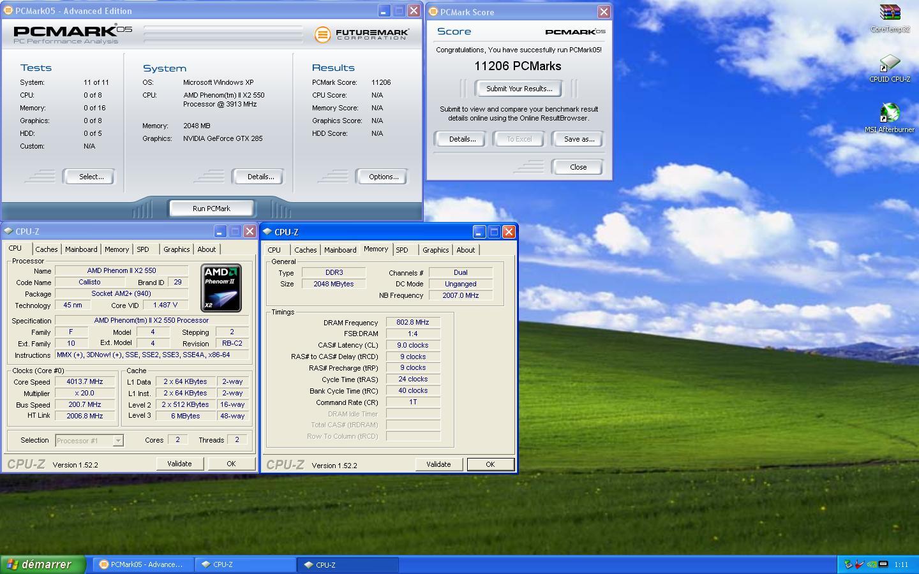Click the 11206 PCMarks score text
Screen dimensions: 919x574
click(x=518, y=66)
